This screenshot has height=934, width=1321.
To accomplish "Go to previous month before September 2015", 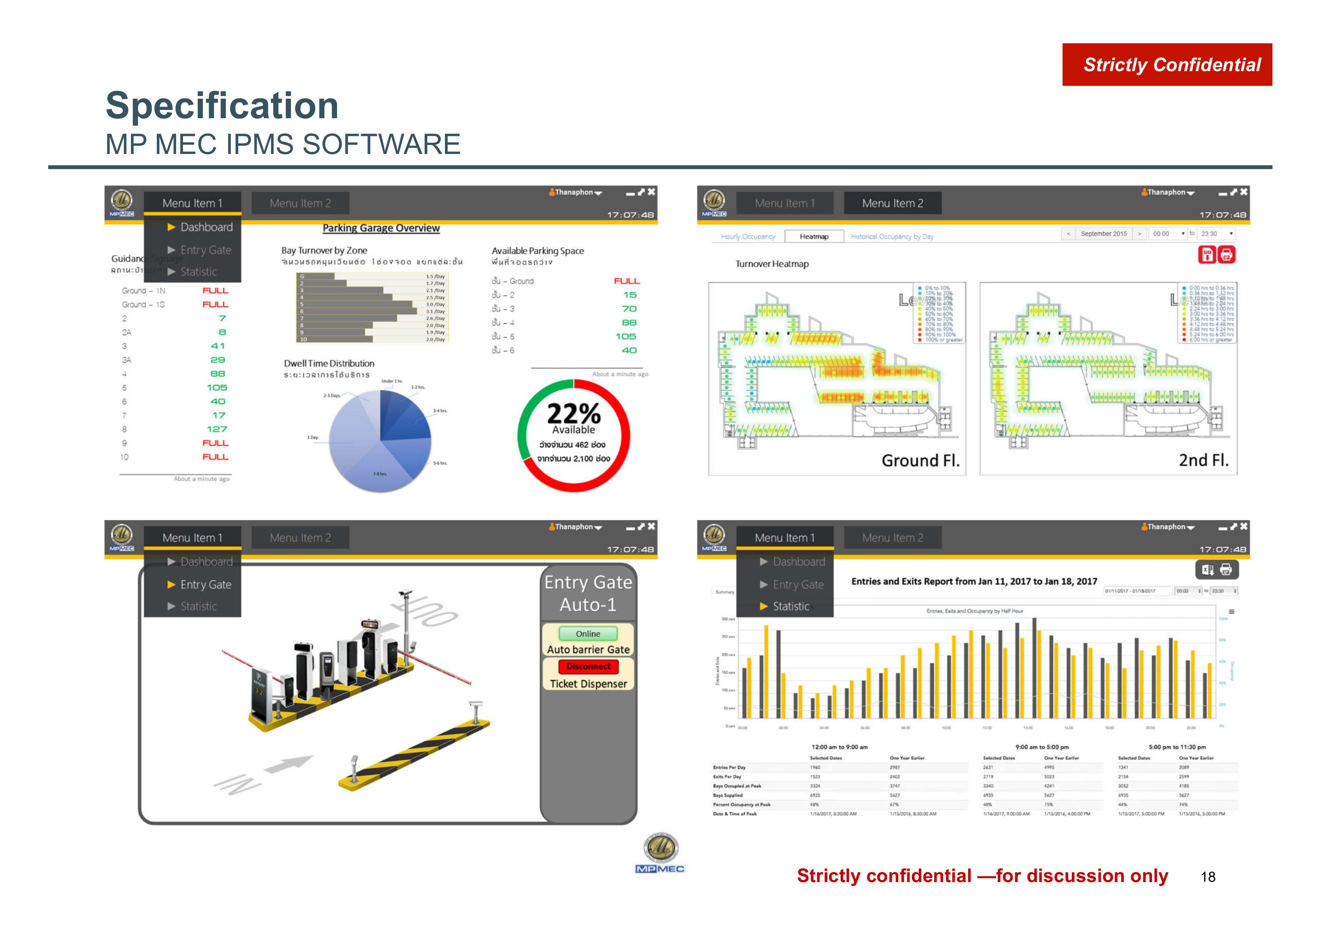I will coord(1068,234).
